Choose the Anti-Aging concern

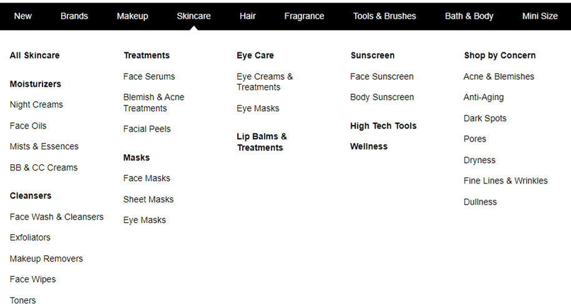coord(483,97)
